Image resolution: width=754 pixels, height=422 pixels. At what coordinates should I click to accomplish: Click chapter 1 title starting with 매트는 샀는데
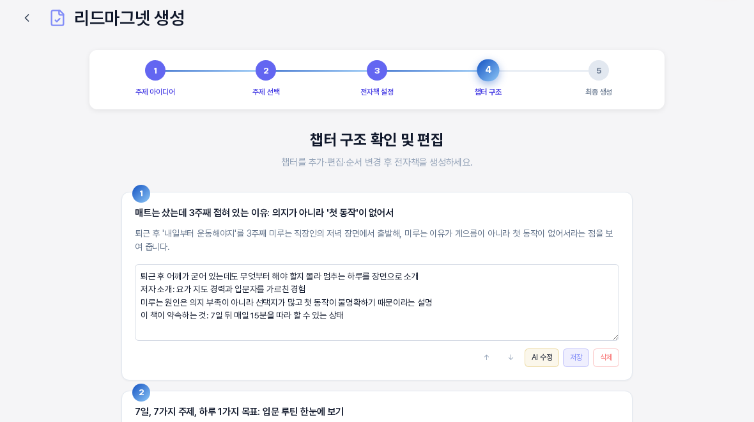pyautogui.click(x=264, y=213)
